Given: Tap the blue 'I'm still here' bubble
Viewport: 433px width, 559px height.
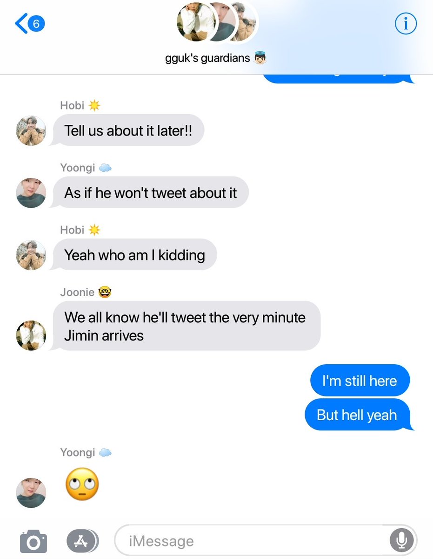Looking at the screenshot, I should (360, 381).
